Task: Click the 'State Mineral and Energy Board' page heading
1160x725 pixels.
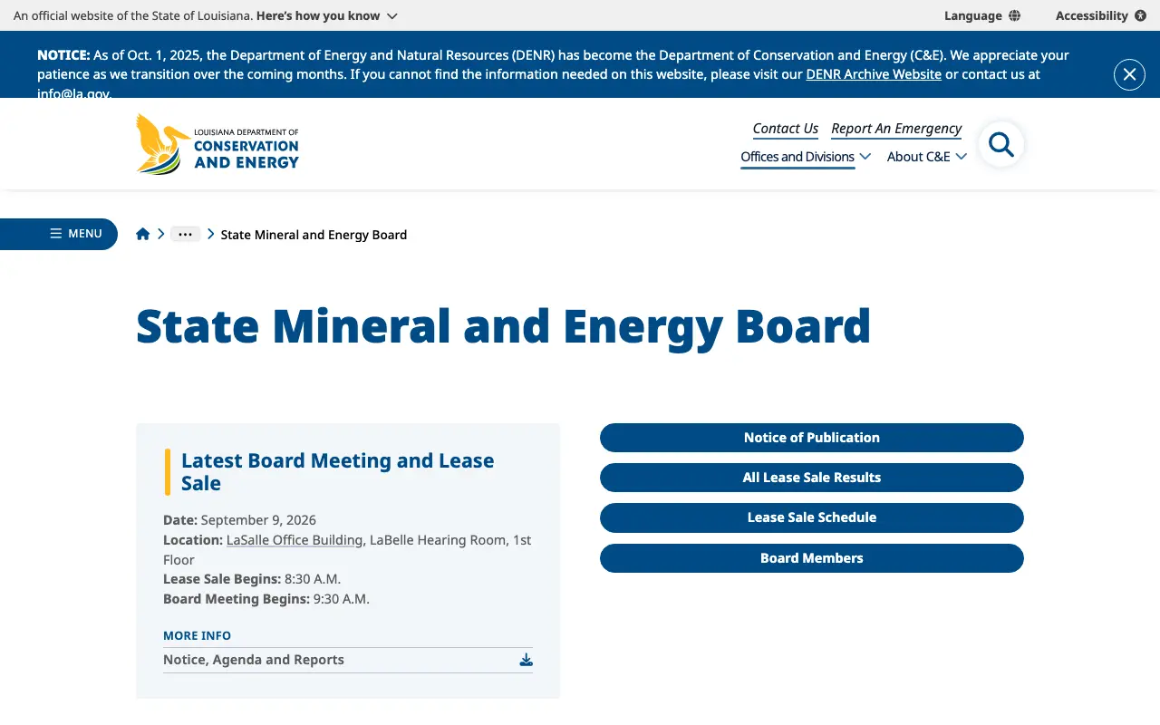Action: coord(503,326)
